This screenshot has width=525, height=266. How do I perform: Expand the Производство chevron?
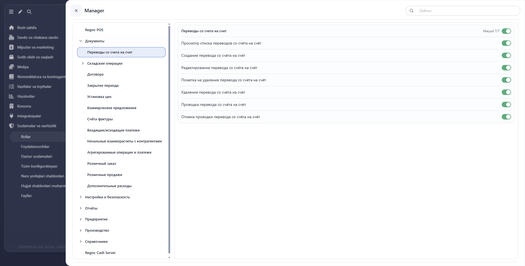81,231
